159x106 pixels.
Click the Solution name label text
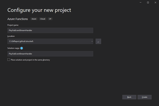coord(13,48)
